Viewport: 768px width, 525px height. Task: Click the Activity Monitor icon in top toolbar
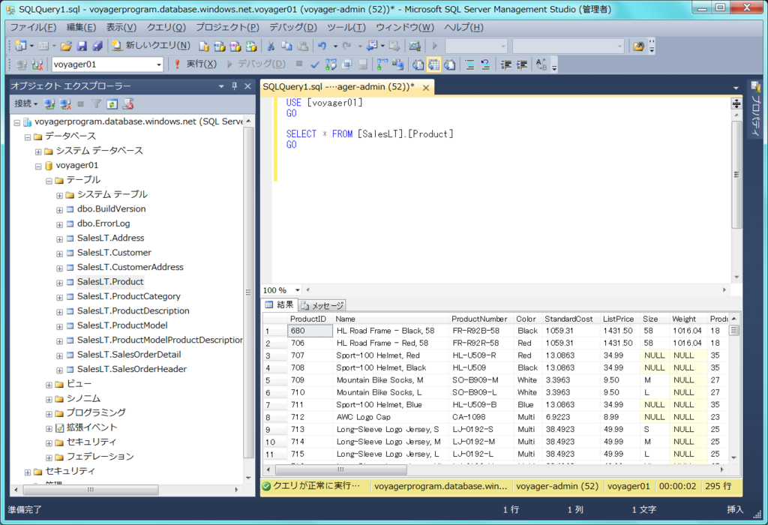tap(414, 46)
